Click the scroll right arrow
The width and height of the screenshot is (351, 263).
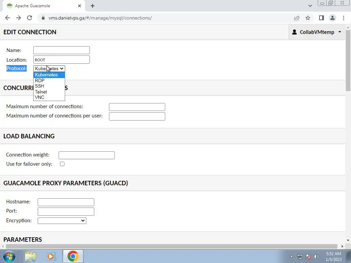[x=342, y=246]
